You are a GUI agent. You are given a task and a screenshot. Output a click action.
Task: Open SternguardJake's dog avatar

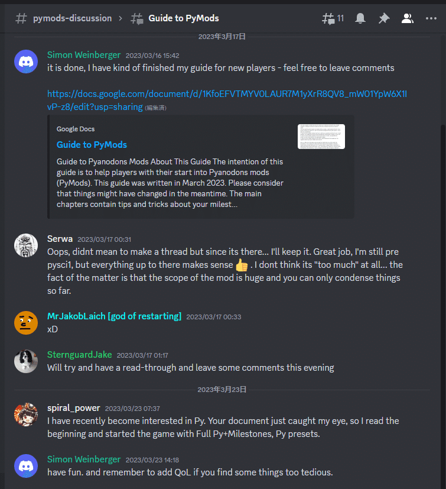tap(26, 361)
